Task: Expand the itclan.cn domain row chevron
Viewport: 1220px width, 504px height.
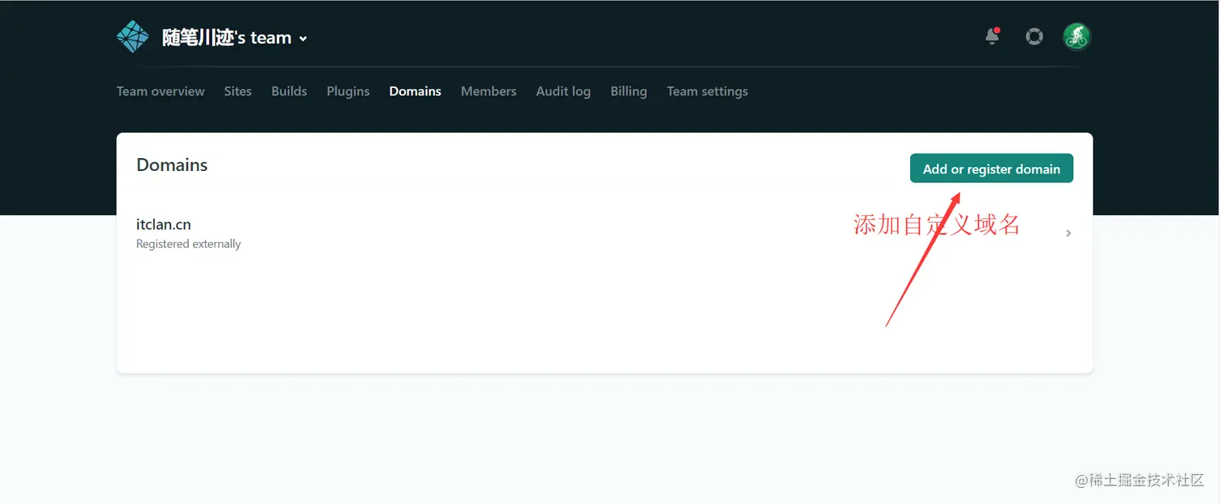Action: point(1067,232)
